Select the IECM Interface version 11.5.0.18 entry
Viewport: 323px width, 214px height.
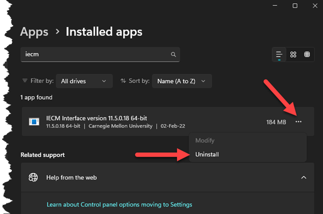tap(168, 121)
